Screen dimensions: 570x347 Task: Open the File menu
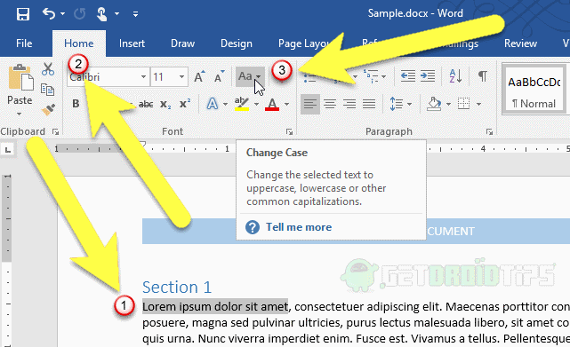click(24, 43)
